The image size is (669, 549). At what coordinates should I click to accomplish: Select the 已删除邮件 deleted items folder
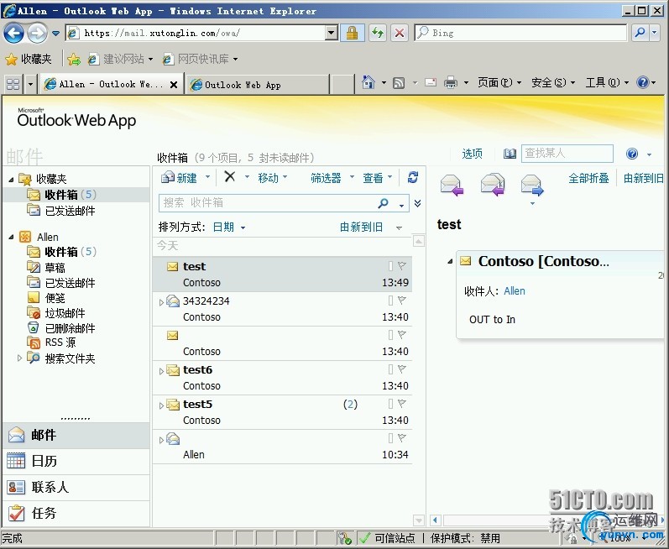[x=70, y=328]
